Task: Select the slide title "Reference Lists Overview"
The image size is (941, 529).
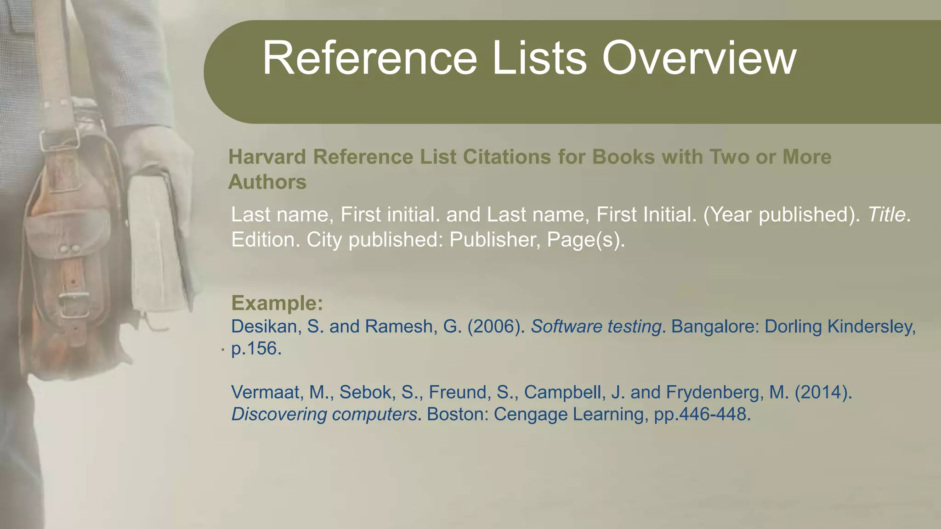Action: point(529,58)
